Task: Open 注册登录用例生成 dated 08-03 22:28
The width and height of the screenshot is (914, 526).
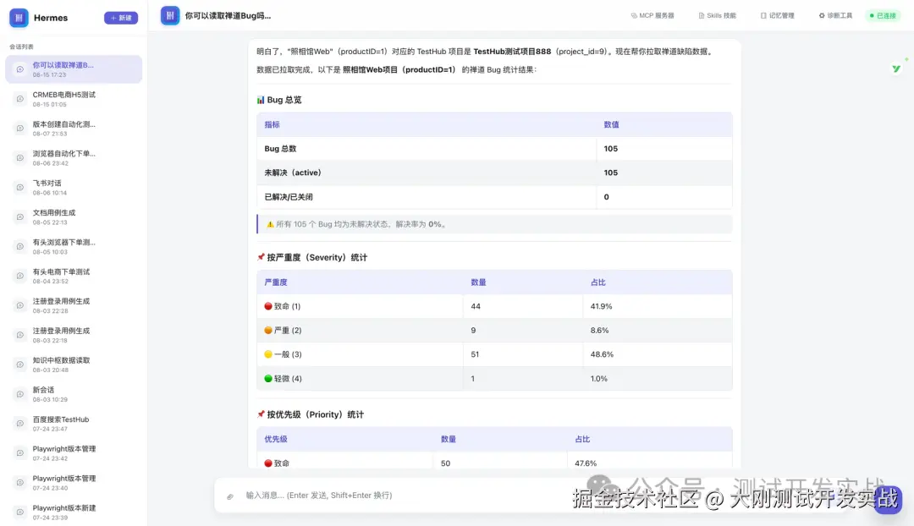Action: point(74,306)
